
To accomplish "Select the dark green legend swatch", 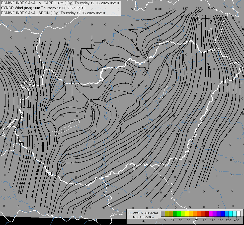I will (x=175, y=214).
